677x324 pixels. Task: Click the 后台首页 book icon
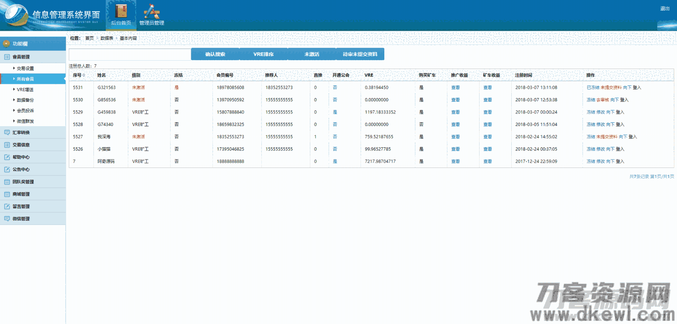[x=121, y=11]
